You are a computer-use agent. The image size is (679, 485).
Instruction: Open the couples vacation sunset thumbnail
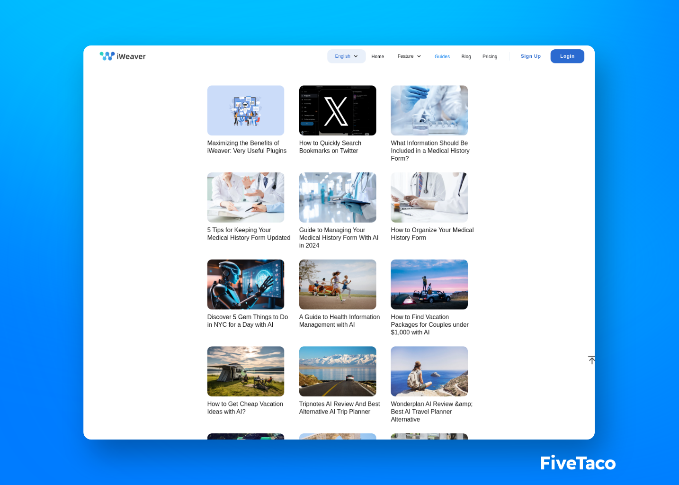coord(429,284)
